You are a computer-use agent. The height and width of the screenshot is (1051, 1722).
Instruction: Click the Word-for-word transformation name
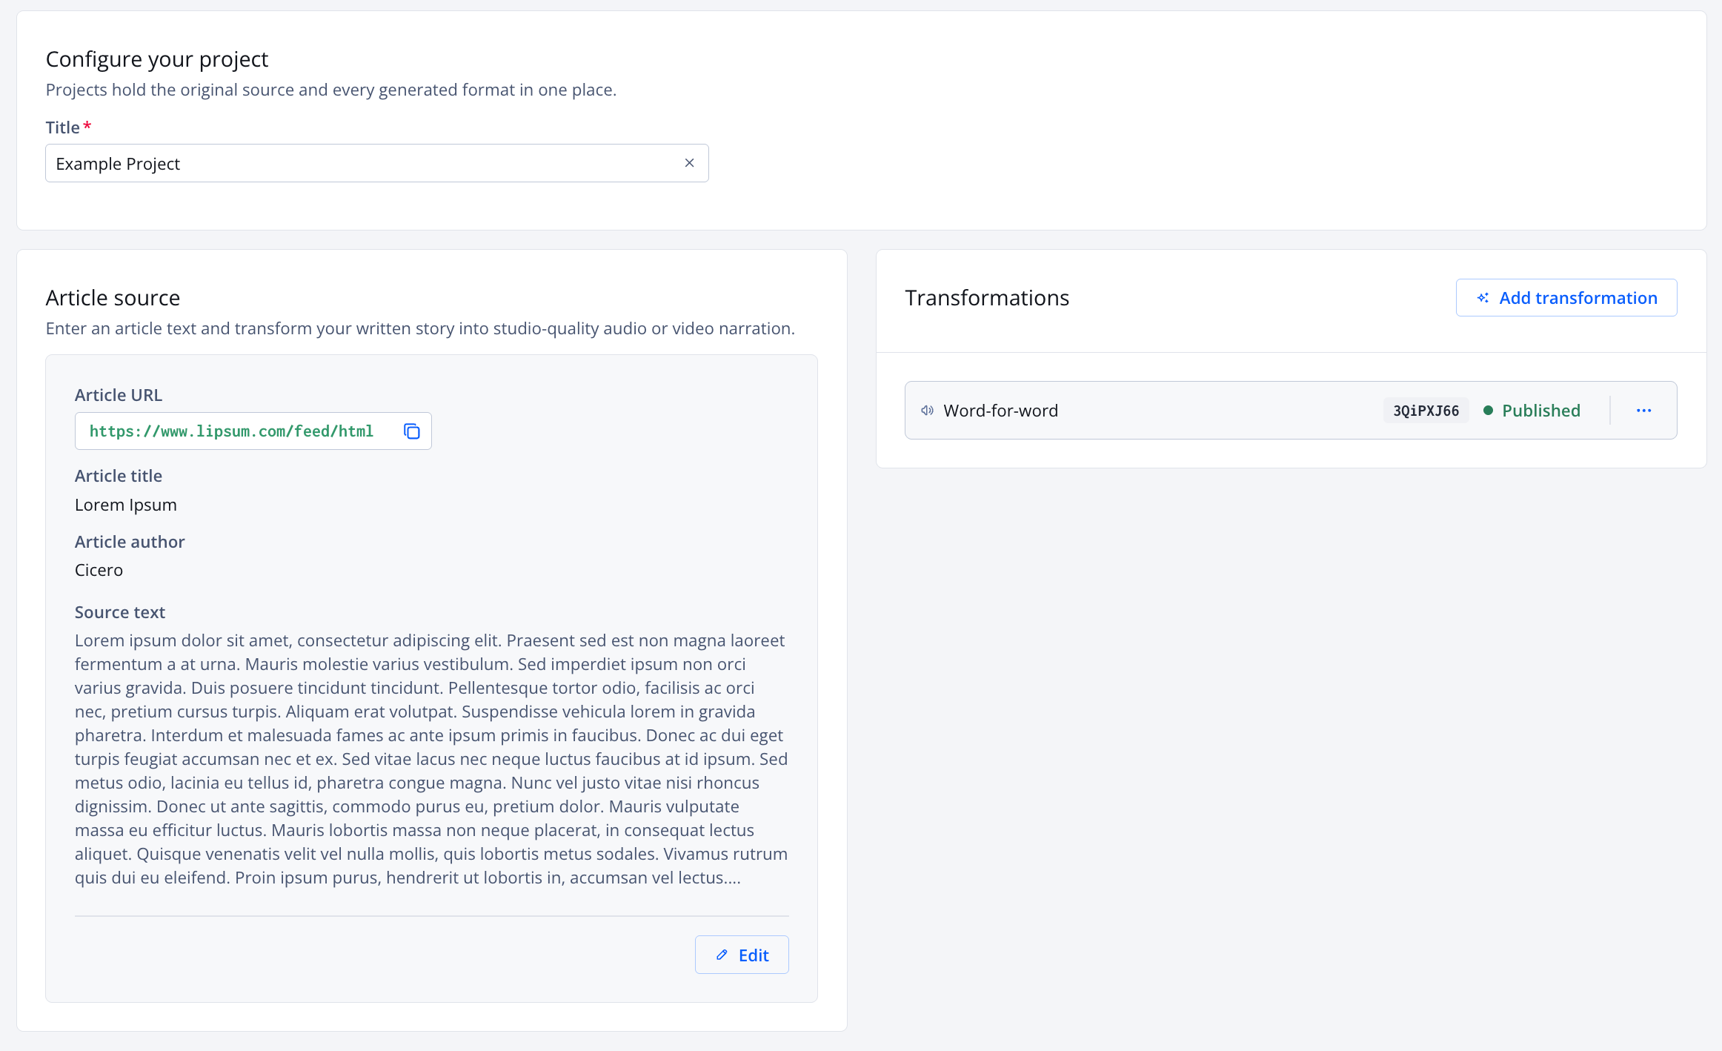pos(1000,410)
